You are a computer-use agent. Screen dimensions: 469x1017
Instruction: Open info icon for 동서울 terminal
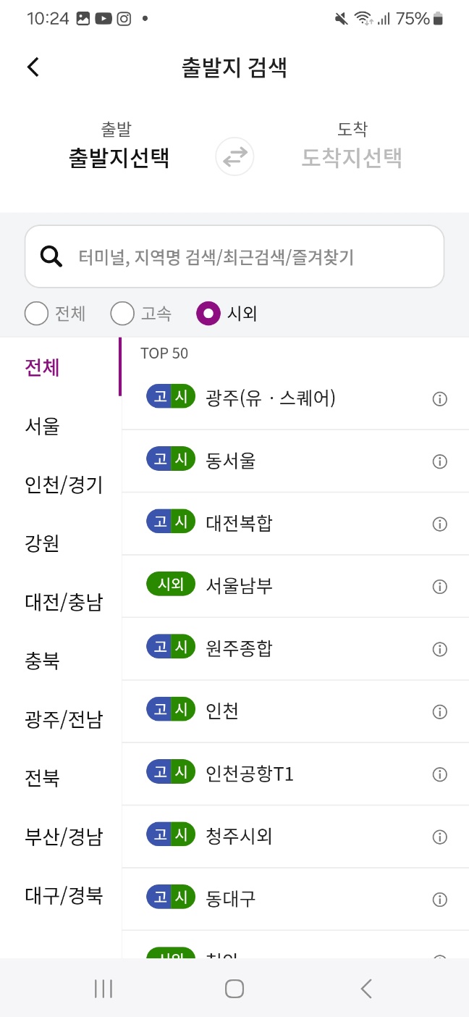(x=439, y=461)
